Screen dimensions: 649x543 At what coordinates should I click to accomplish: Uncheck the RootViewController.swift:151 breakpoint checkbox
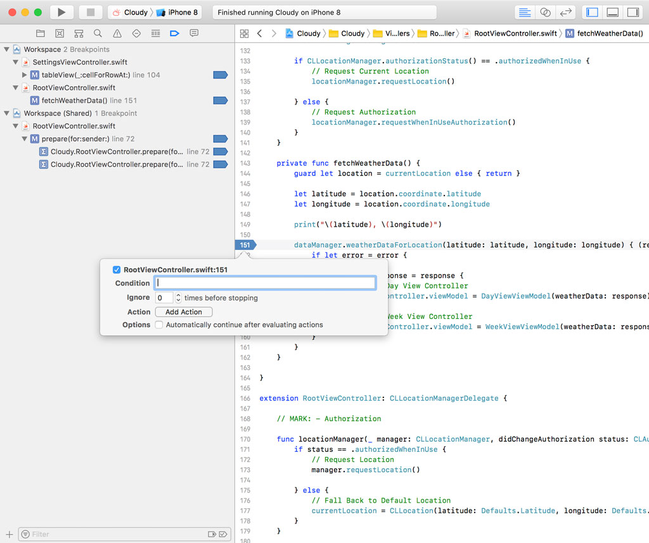pyautogui.click(x=117, y=270)
